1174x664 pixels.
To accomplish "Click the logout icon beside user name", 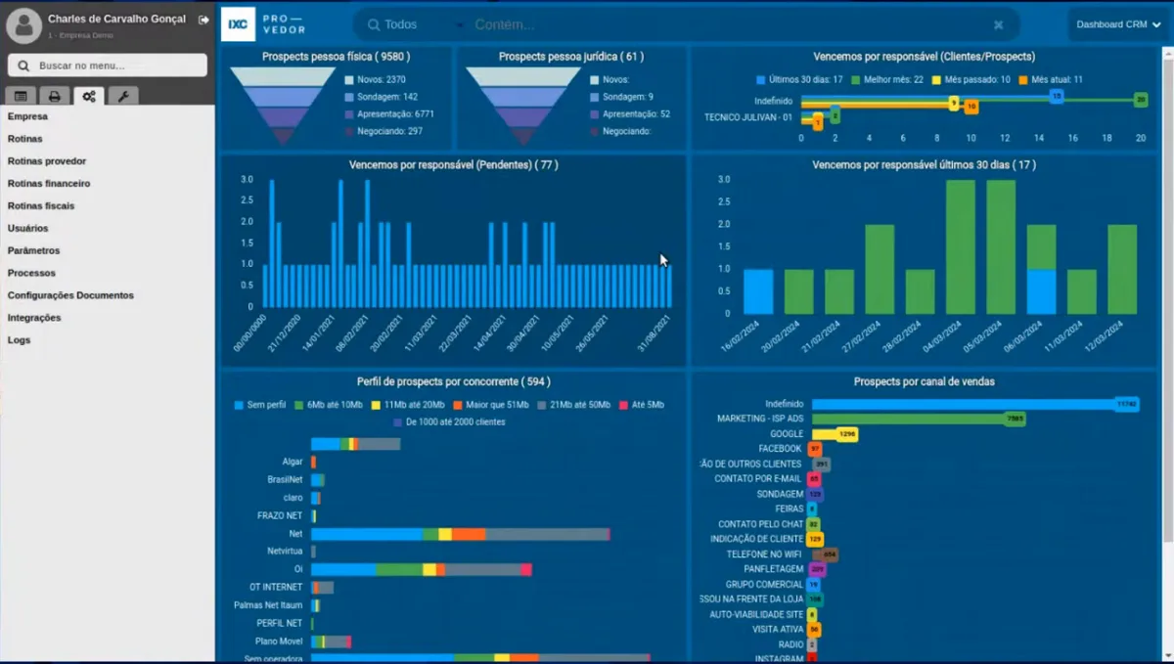I will pyautogui.click(x=203, y=20).
